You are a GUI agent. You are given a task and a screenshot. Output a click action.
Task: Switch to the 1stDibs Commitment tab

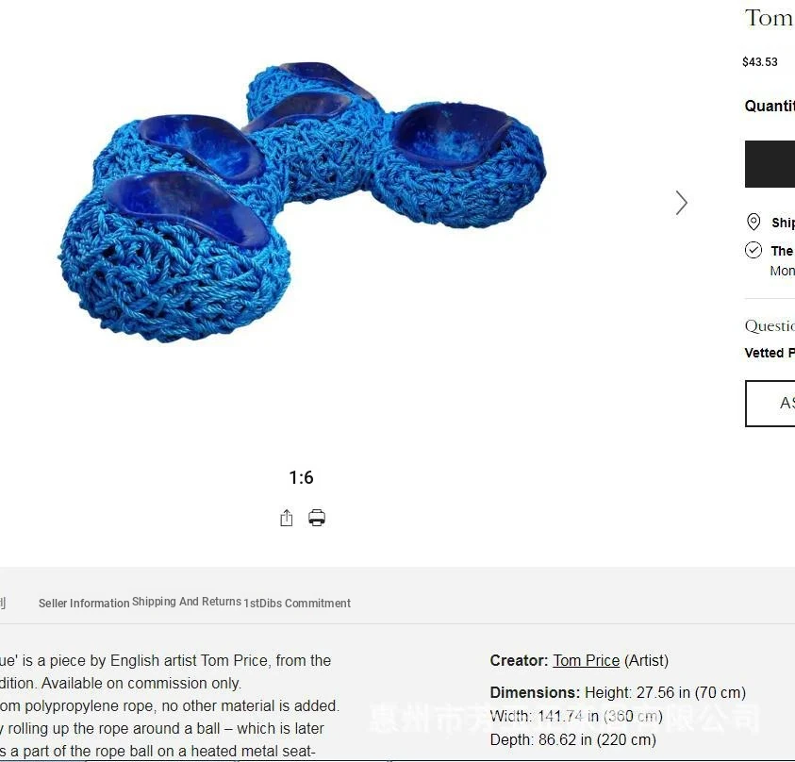point(297,604)
